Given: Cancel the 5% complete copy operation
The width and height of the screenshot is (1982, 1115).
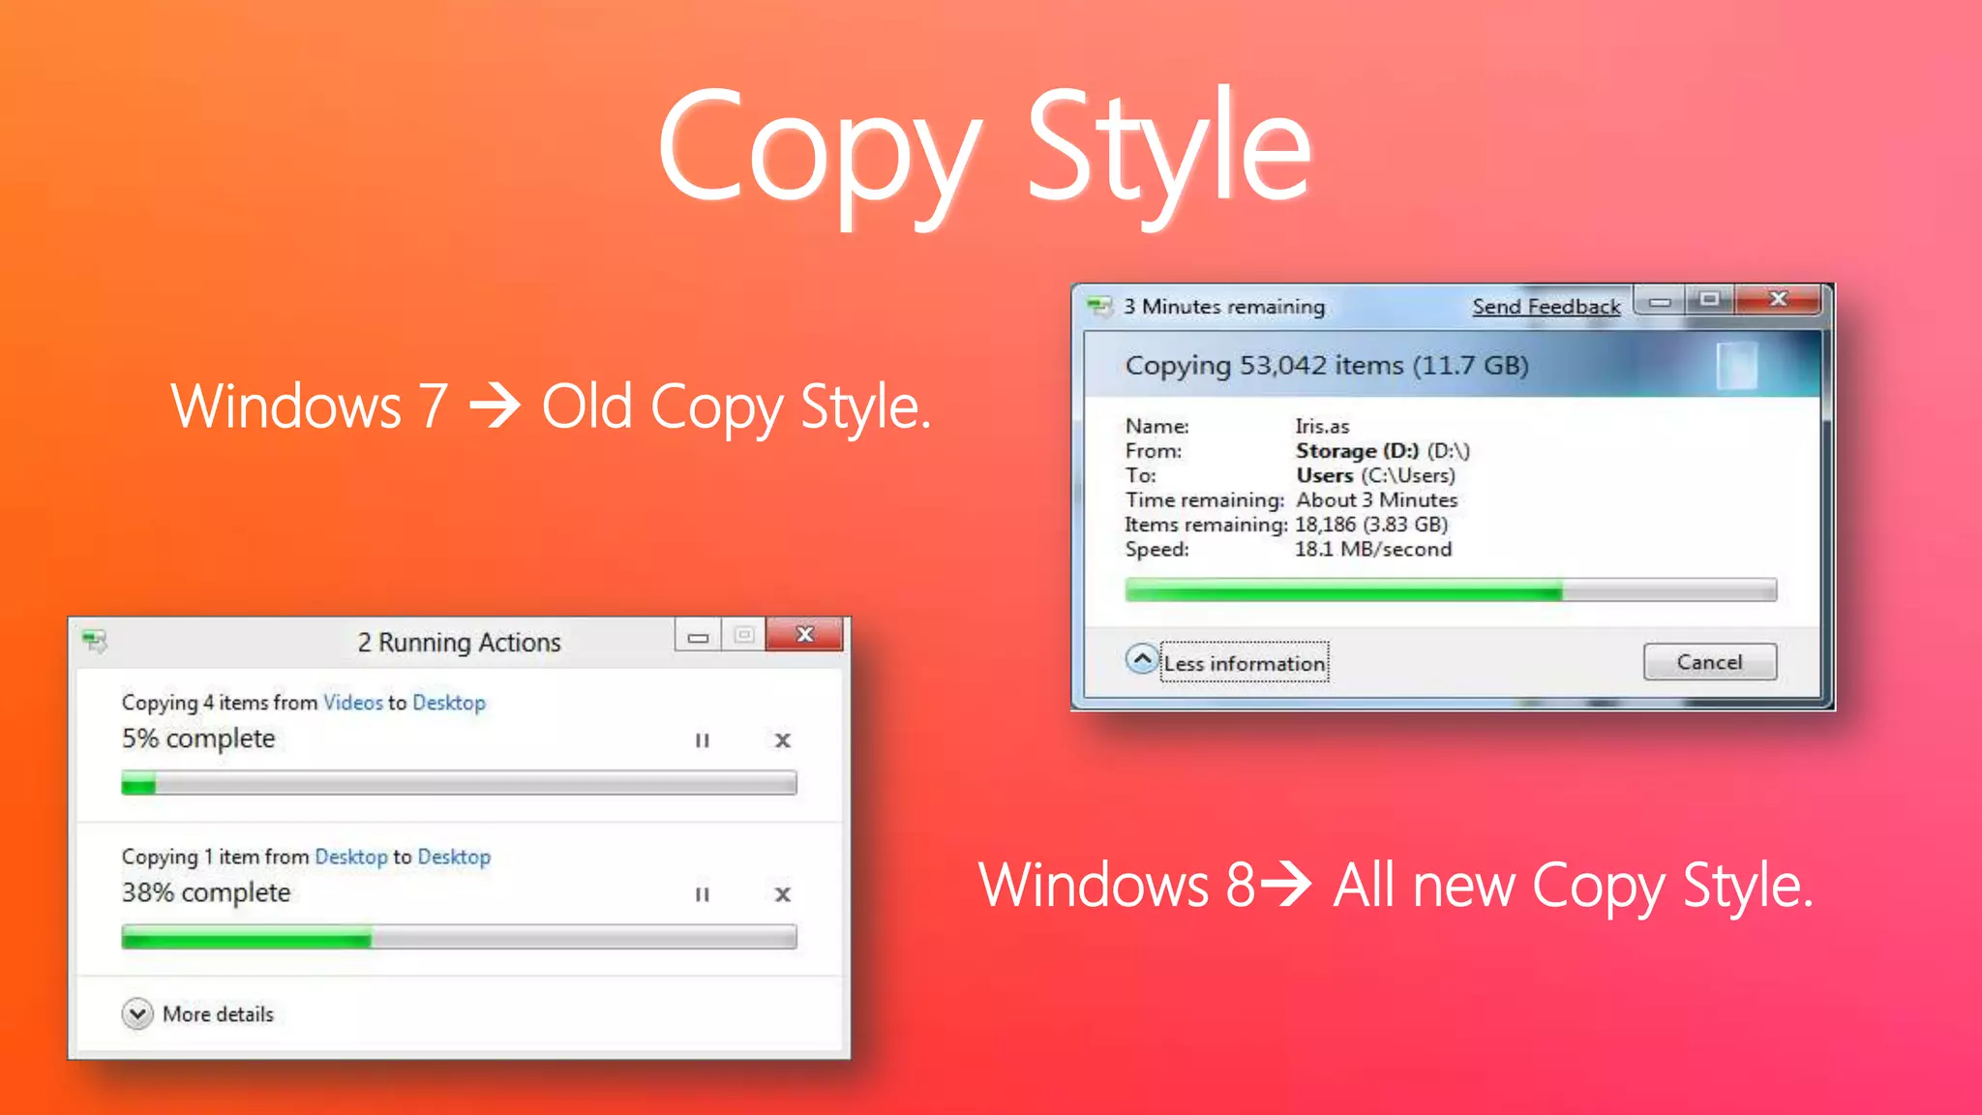Looking at the screenshot, I should tap(783, 740).
